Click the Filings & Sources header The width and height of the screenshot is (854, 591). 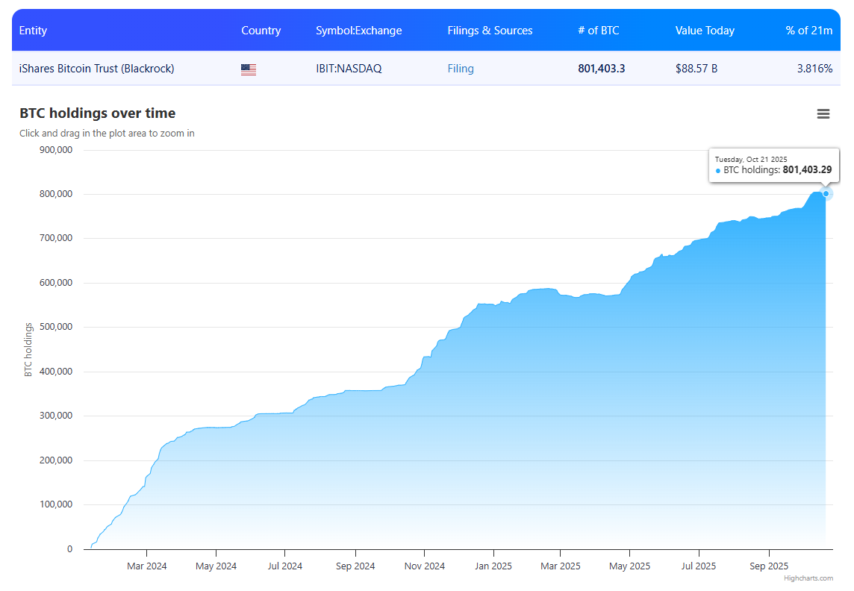point(490,31)
